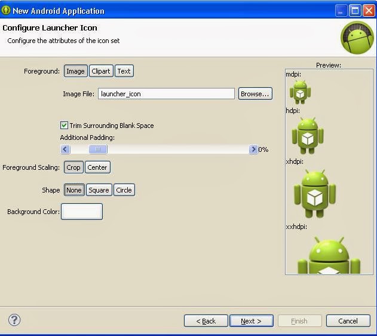Open help with the question mark icon
The width and height of the screenshot is (377, 336).
click(14, 320)
